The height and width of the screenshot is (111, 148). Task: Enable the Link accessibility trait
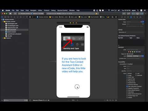pyautogui.click(x=136, y=73)
